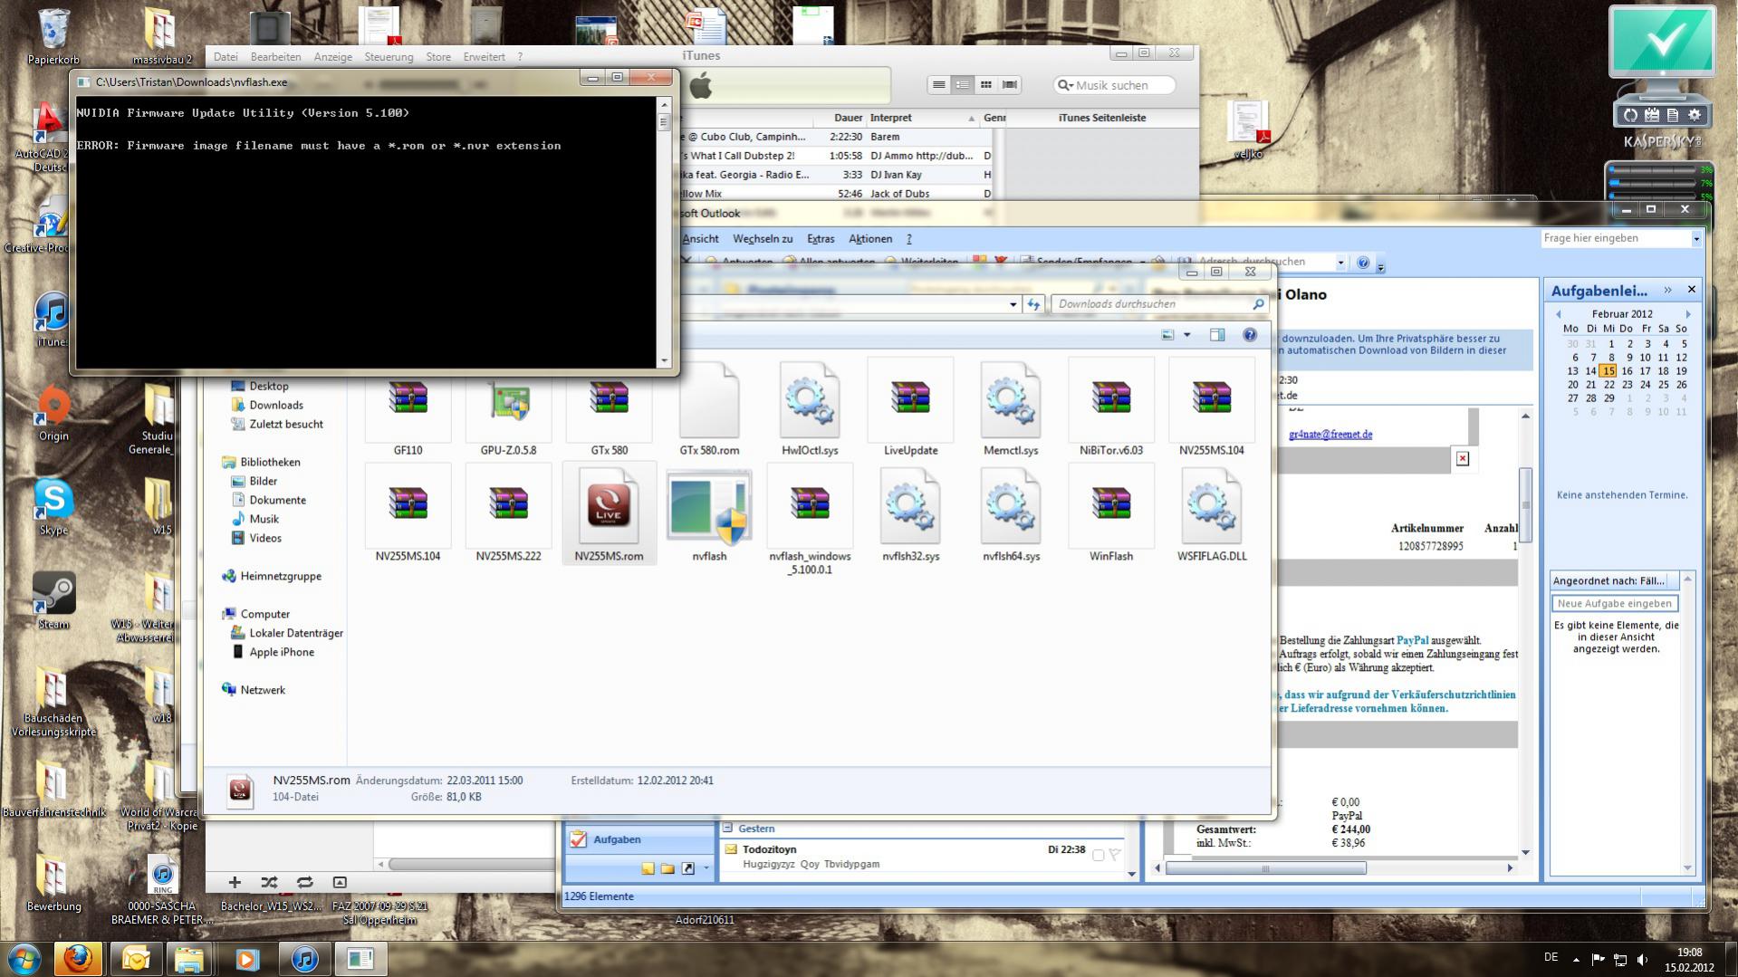Click the iTunes add playlist plus button

(235, 882)
